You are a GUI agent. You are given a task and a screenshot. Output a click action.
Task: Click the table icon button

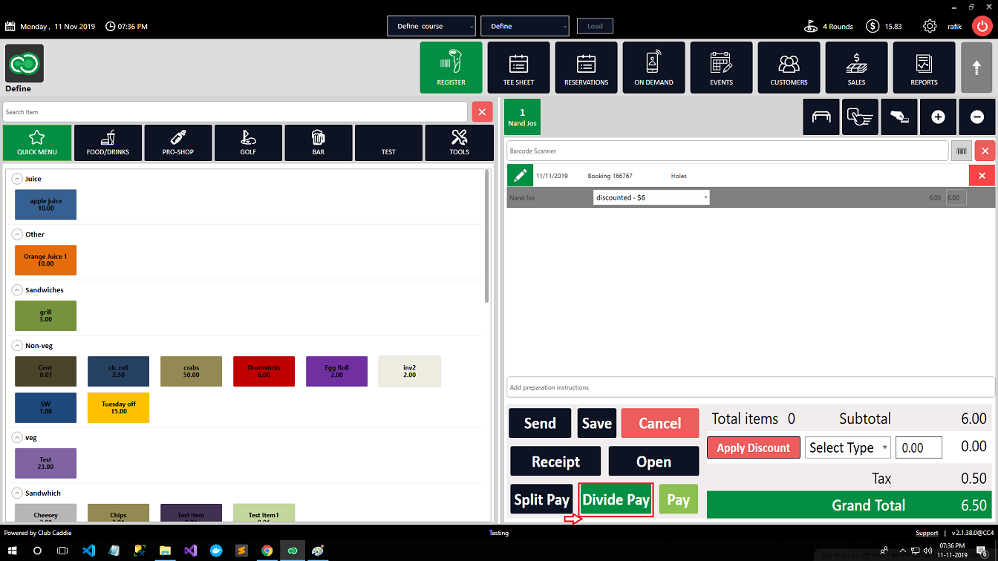pyautogui.click(x=821, y=117)
